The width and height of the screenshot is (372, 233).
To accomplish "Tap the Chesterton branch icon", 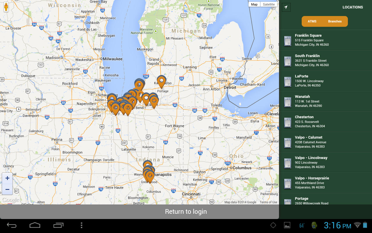I will coord(287,122).
